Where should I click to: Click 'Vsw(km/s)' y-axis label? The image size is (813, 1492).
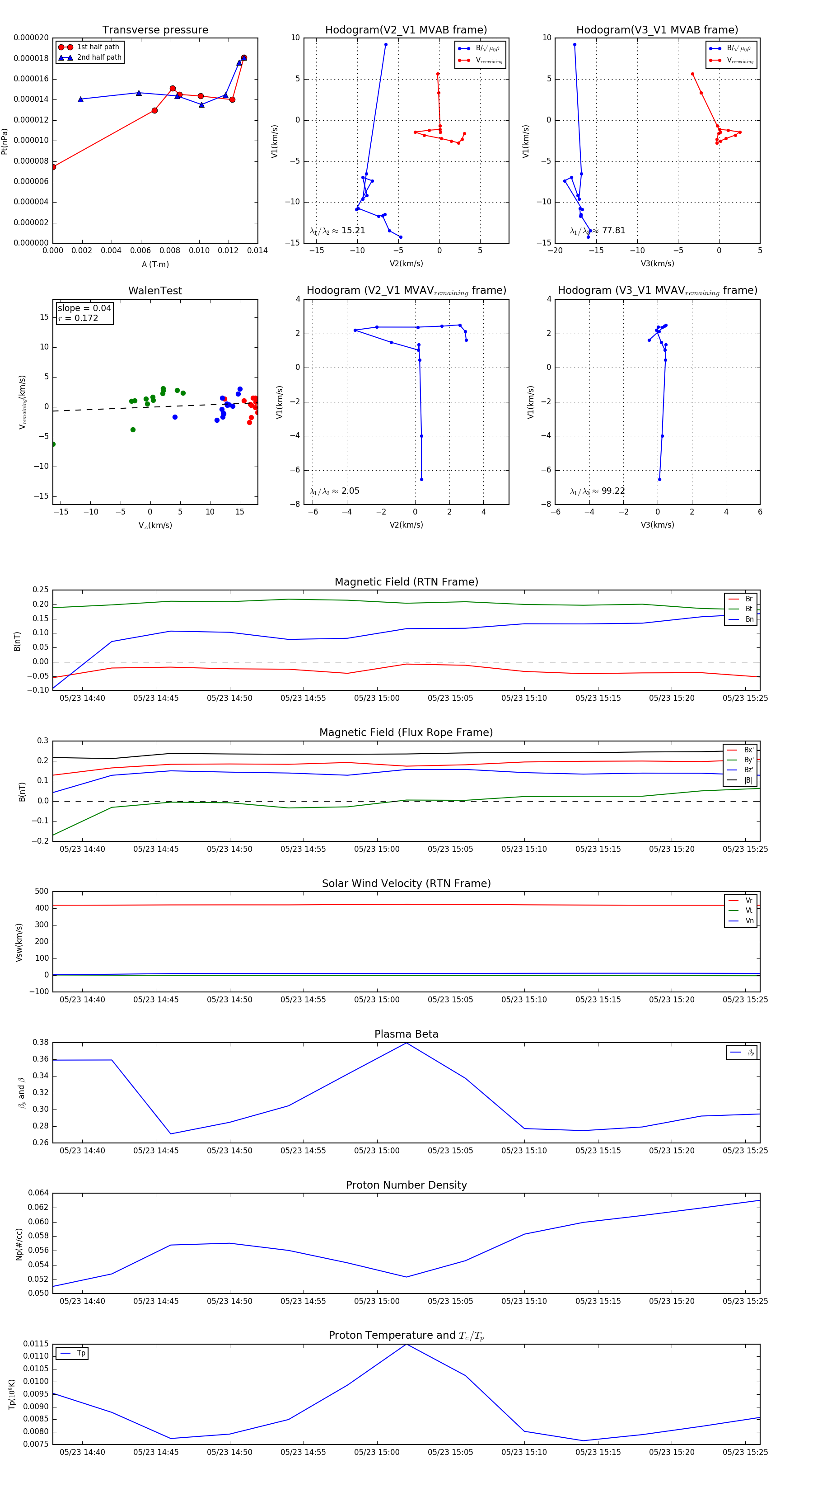(19, 942)
